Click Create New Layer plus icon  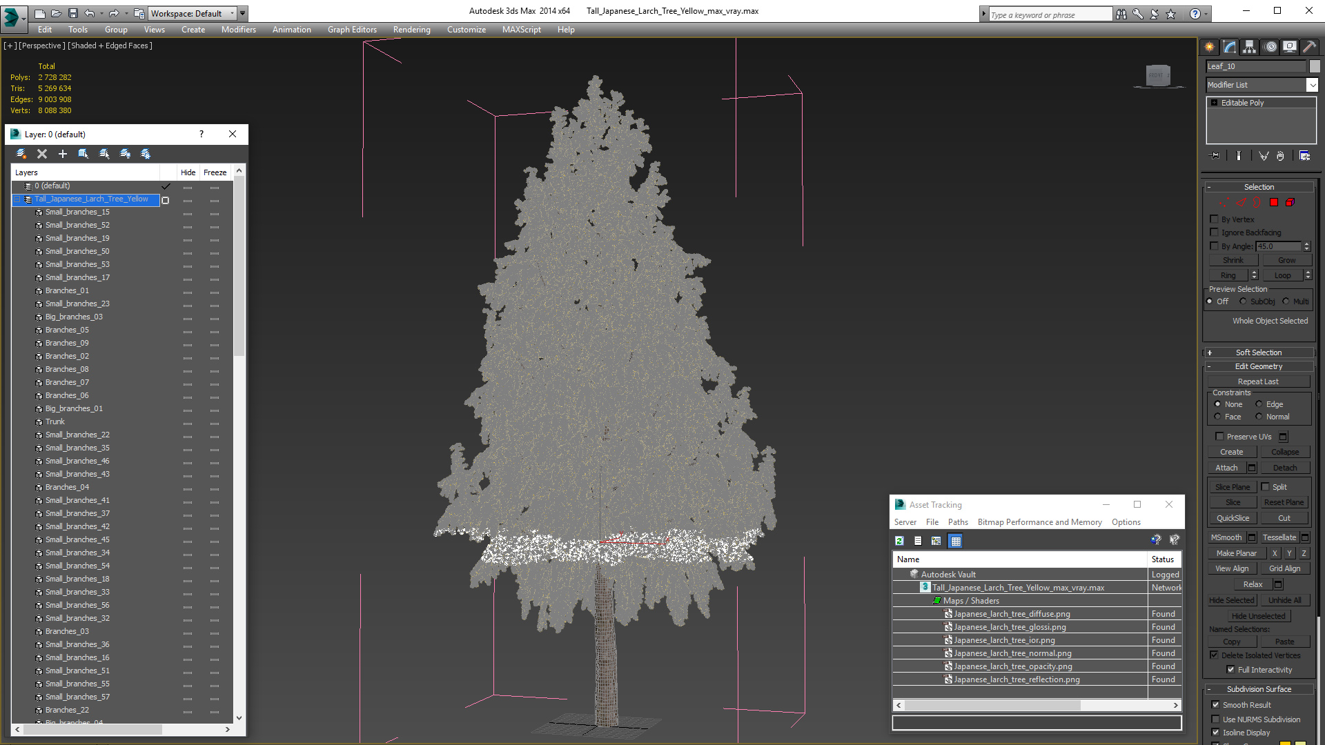pyautogui.click(x=63, y=154)
